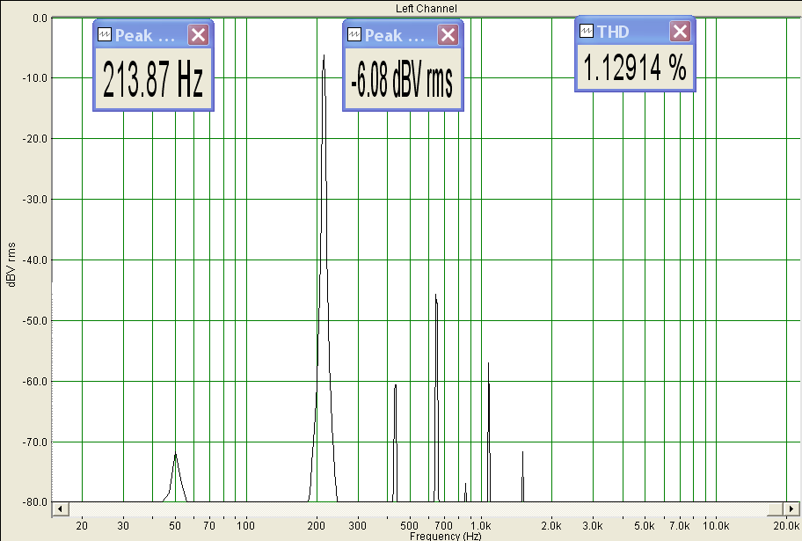Click the -10.0 amplitude axis label
Viewport: 802px width, 541px height.
35,77
